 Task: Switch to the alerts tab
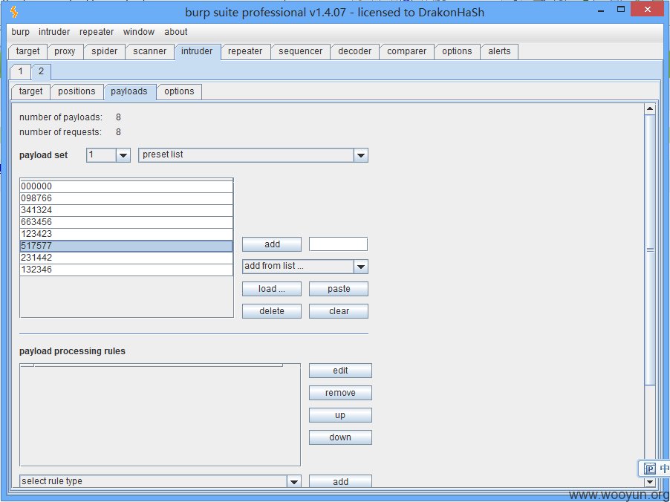pyautogui.click(x=499, y=51)
